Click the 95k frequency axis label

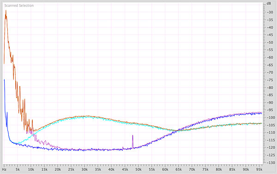coord(259,169)
